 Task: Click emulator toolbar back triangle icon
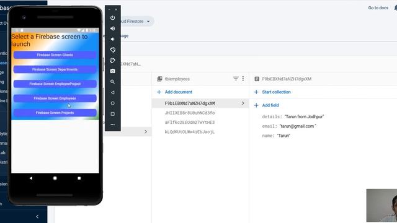pos(113,92)
